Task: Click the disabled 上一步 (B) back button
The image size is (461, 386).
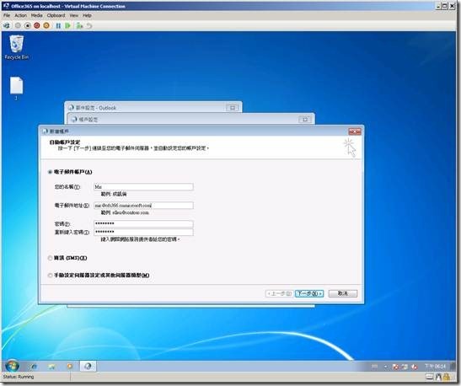Action: (x=279, y=293)
